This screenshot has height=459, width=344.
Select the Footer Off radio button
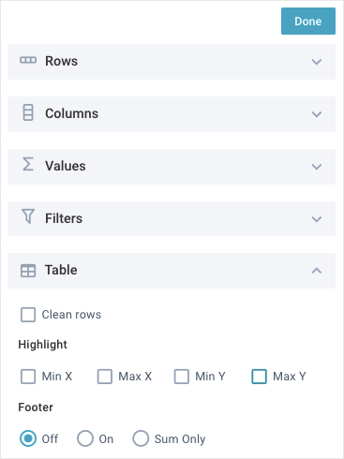coord(28,438)
